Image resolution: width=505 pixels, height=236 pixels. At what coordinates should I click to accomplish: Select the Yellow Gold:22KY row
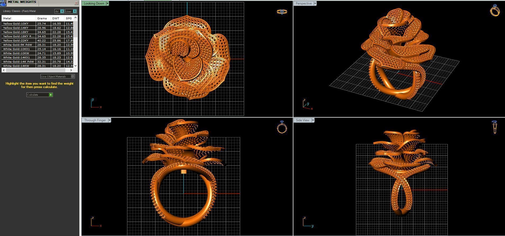38,40
